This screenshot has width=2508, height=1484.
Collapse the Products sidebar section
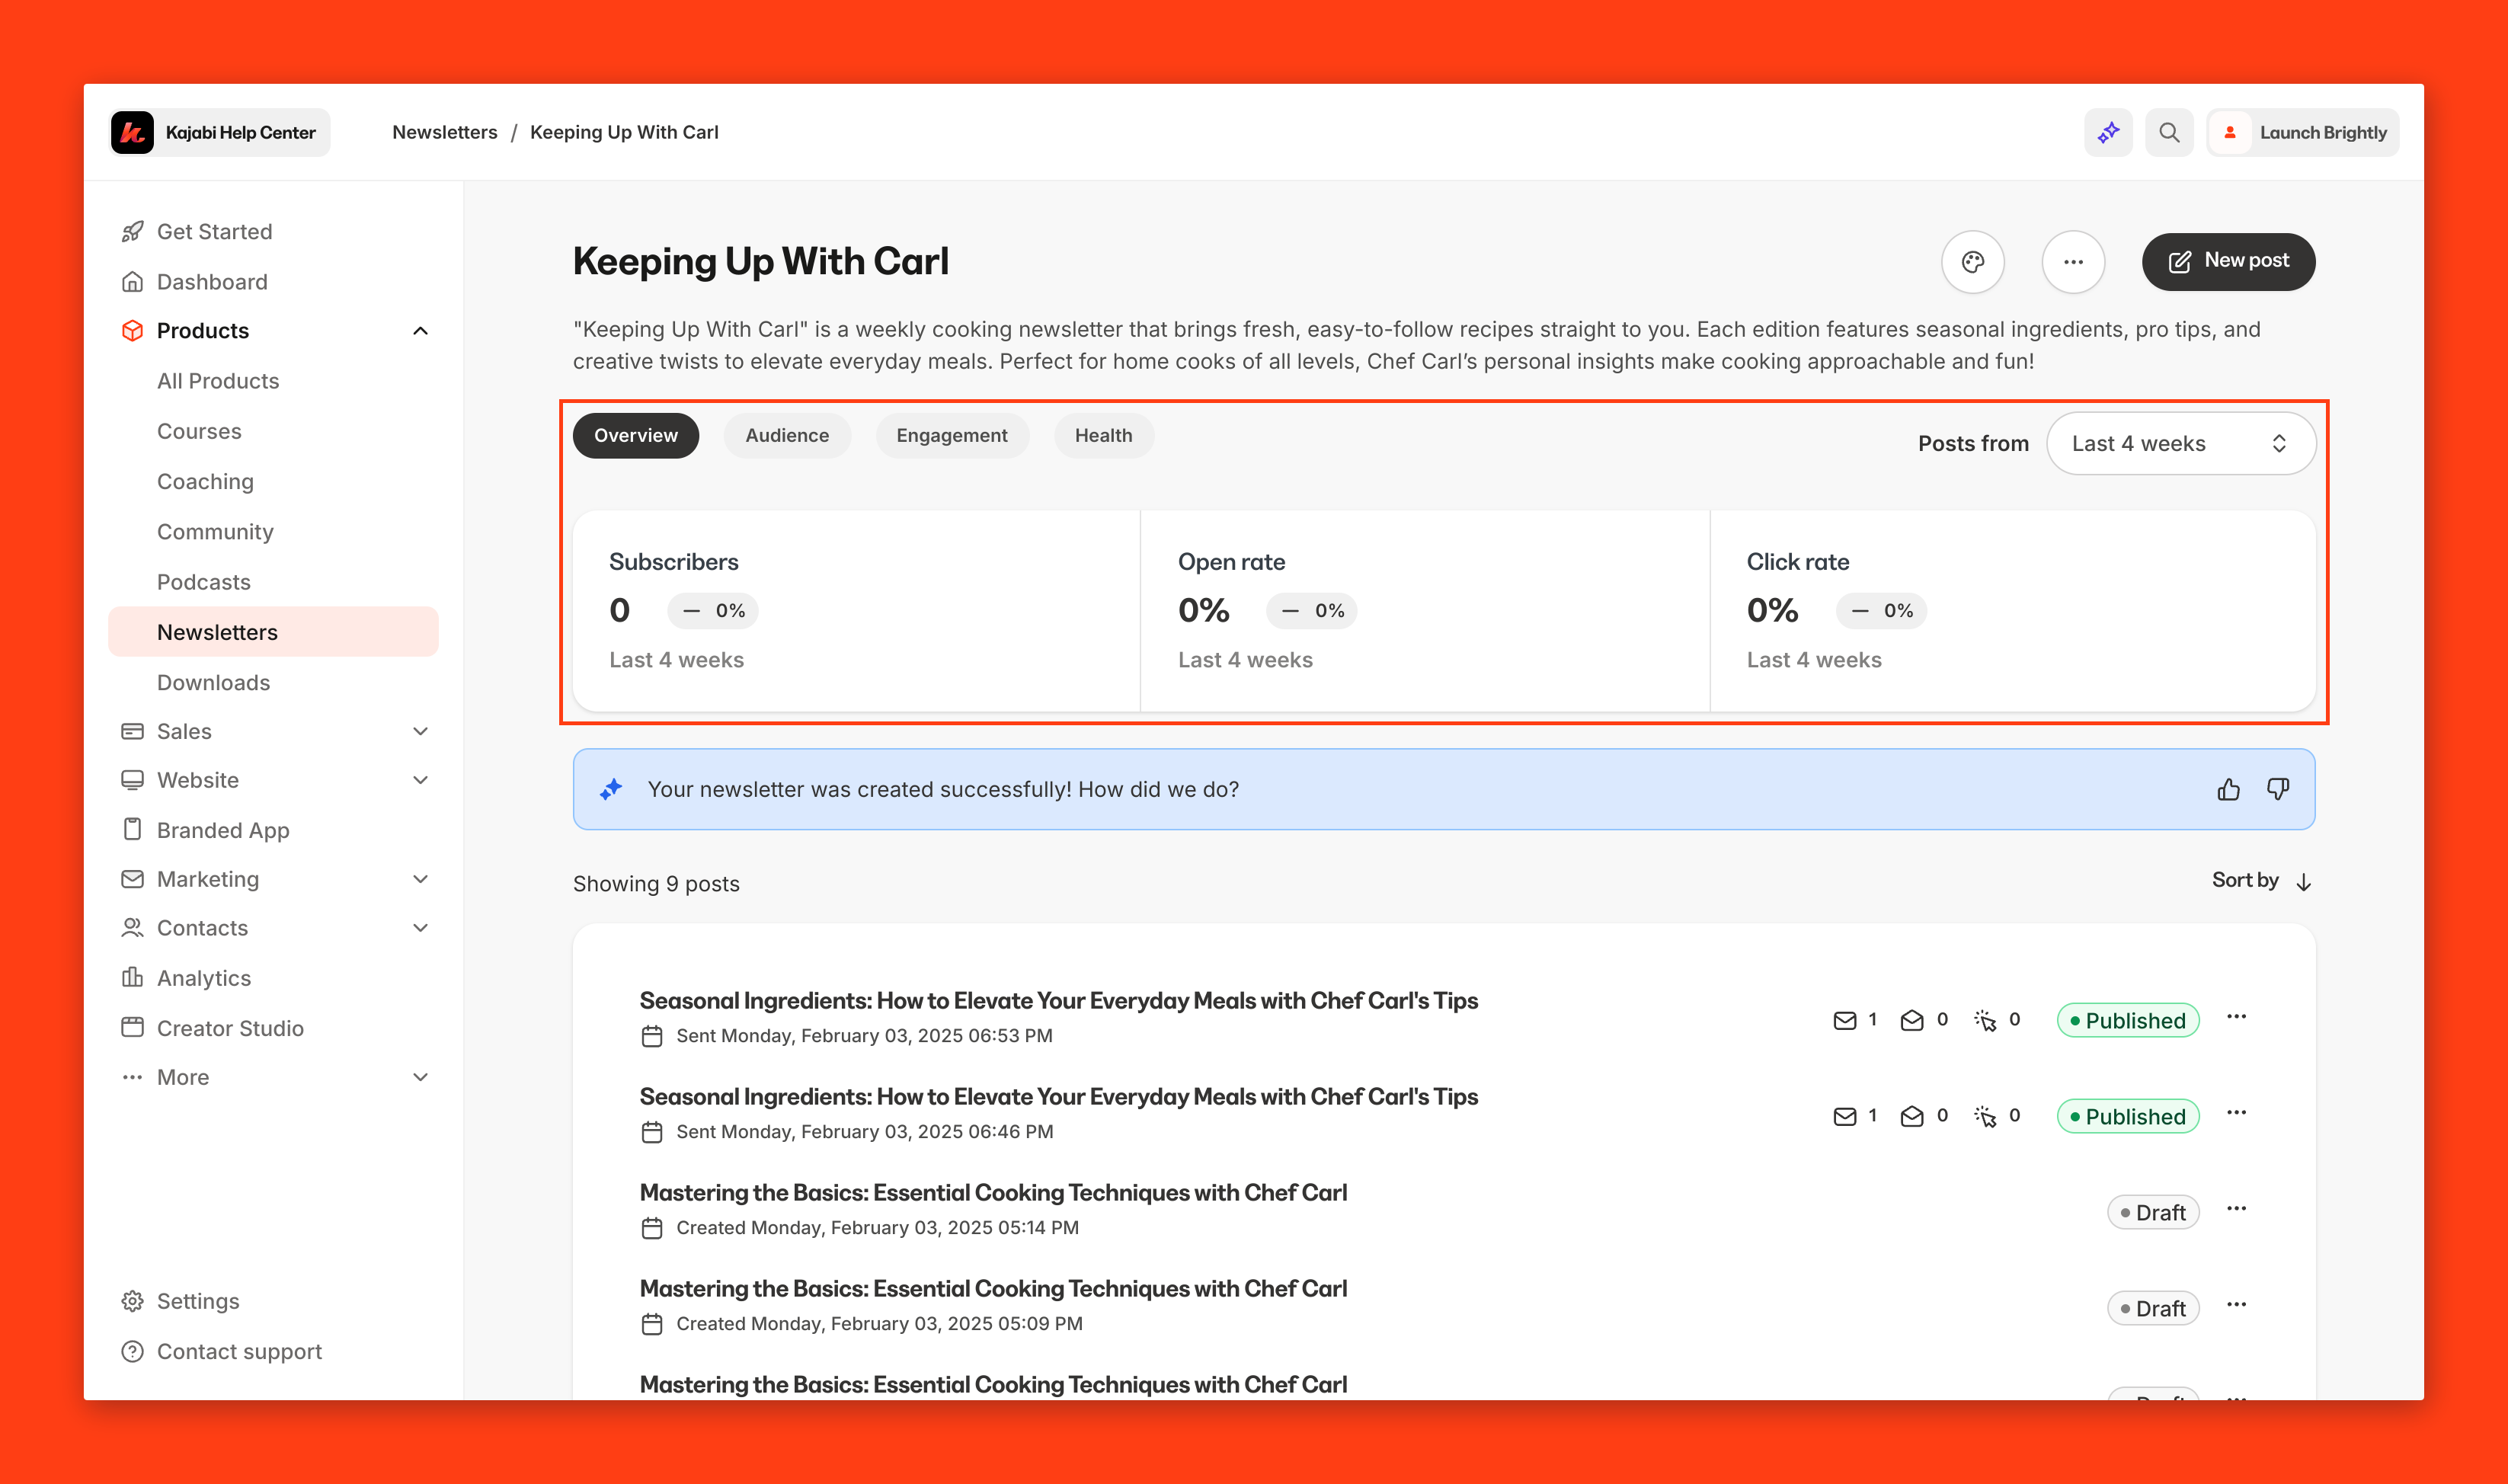pos(420,331)
